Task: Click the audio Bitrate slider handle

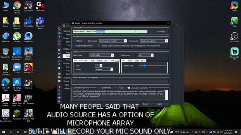Action: [x=144, y=66]
